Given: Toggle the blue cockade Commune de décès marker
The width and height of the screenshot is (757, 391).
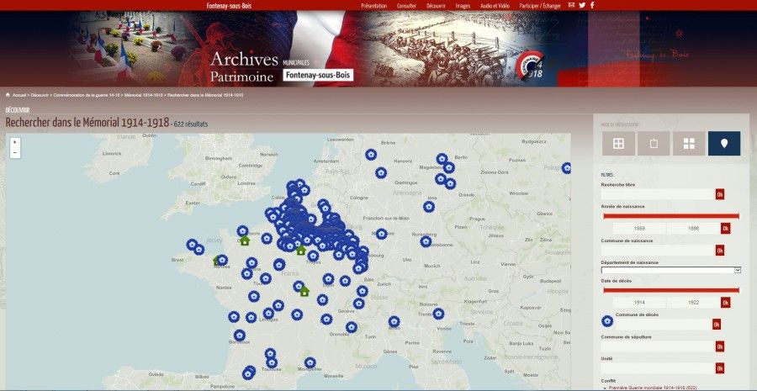Looking at the screenshot, I should click(x=607, y=320).
